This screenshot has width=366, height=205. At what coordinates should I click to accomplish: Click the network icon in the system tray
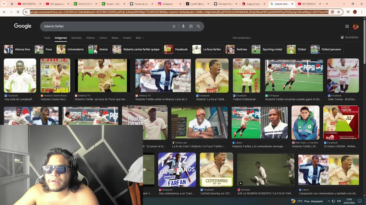click(333, 201)
